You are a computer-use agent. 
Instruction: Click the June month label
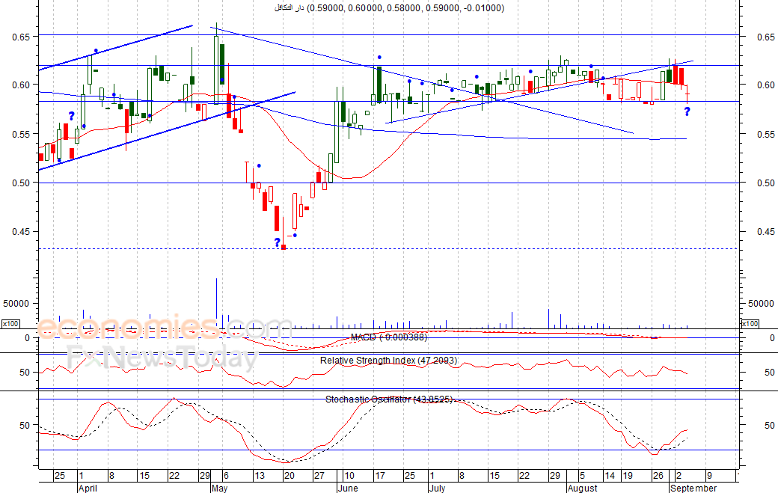[348, 489]
